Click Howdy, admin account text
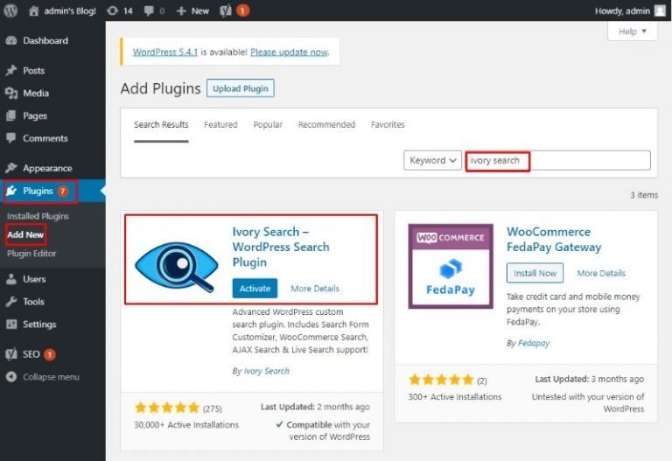672x461 pixels. [622, 10]
